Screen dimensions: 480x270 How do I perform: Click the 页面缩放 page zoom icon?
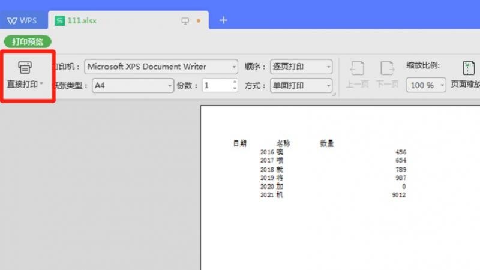tap(468, 68)
